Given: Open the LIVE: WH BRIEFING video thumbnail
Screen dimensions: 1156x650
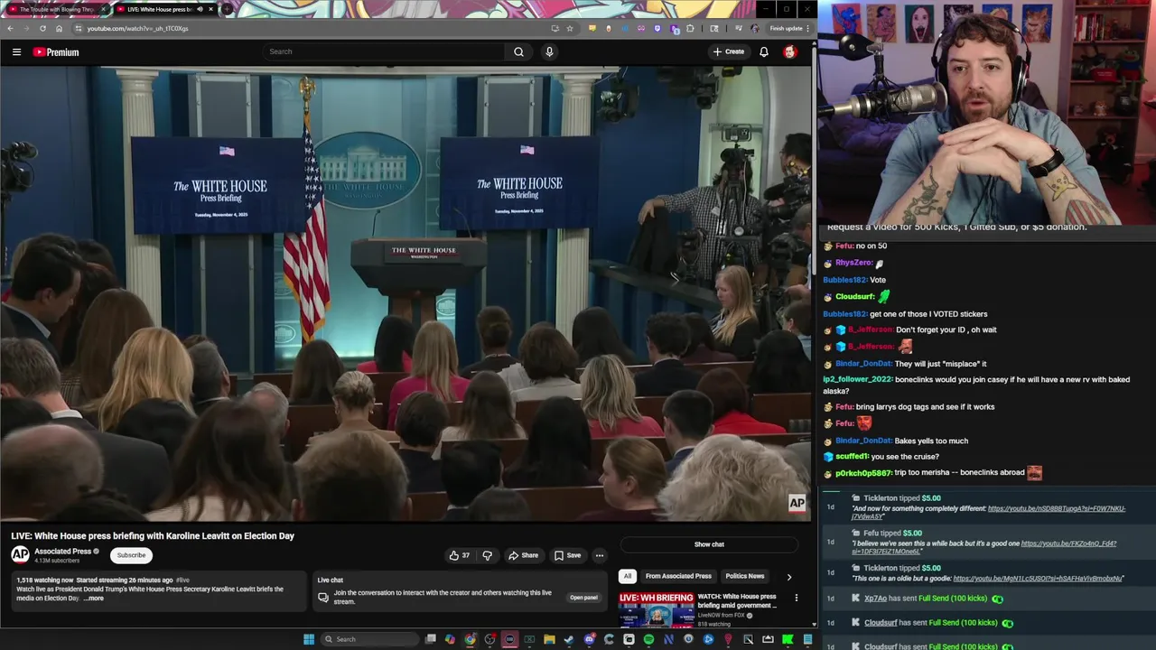Looking at the screenshot, I should pos(656,609).
